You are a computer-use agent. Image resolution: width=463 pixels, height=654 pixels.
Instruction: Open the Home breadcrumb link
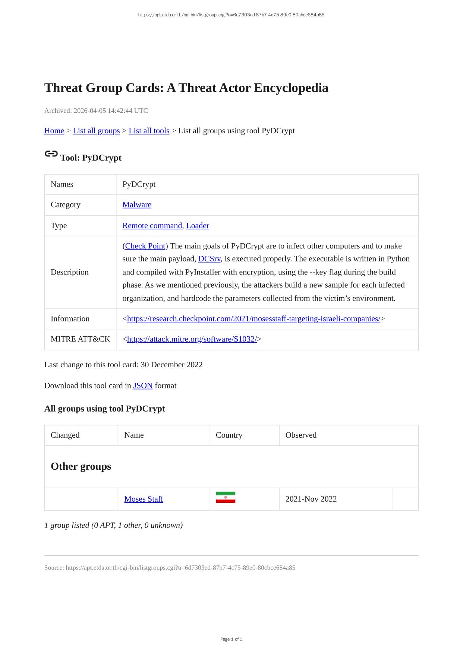[54, 131]
